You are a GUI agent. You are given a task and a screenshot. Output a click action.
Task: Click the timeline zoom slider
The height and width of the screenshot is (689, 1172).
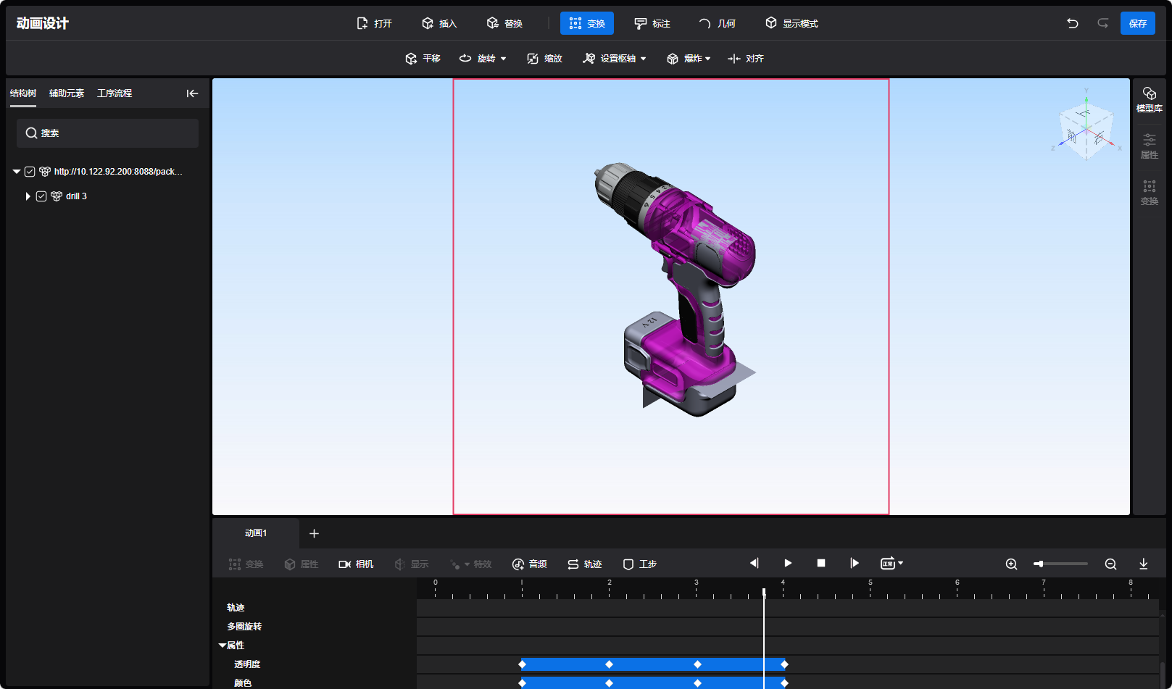(1060, 564)
